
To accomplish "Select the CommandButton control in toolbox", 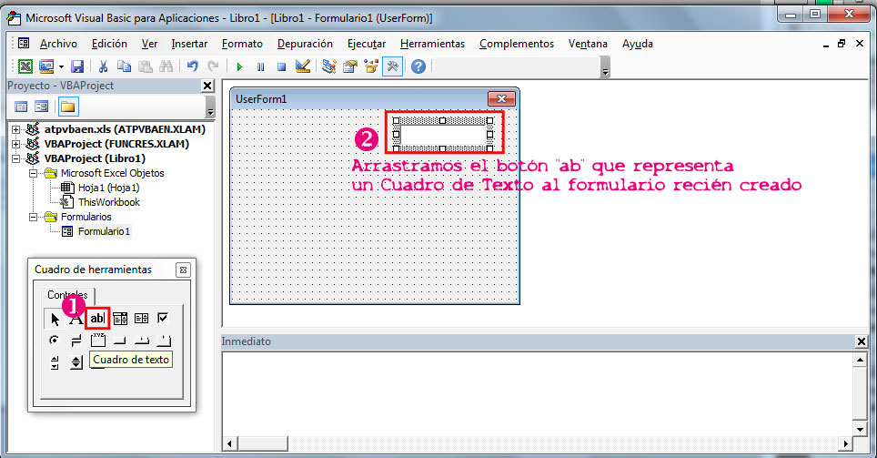I will point(120,341).
